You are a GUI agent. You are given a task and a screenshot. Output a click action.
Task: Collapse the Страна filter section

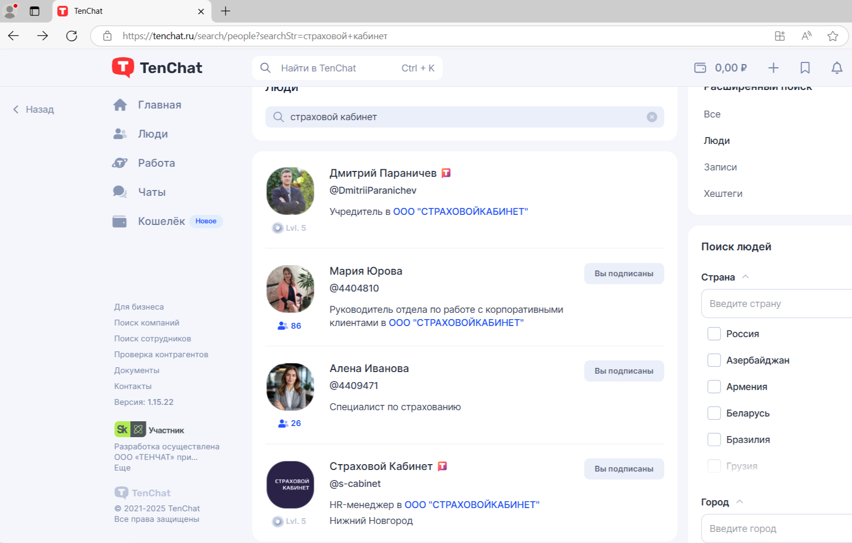pyautogui.click(x=745, y=277)
